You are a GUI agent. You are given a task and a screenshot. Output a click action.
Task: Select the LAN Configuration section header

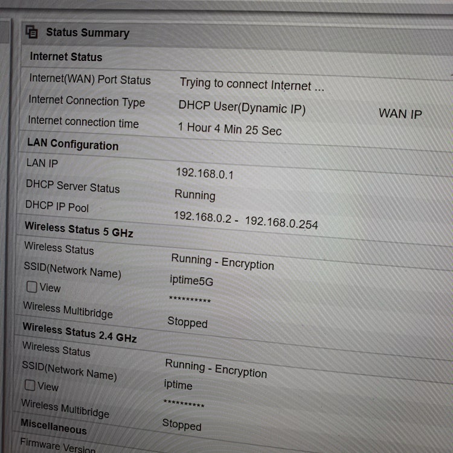(72, 144)
